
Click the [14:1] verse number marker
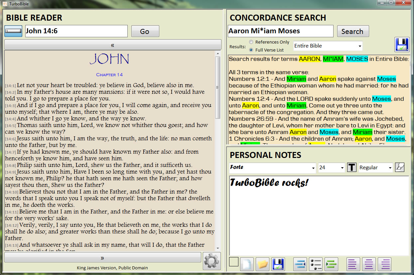(x=11, y=86)
